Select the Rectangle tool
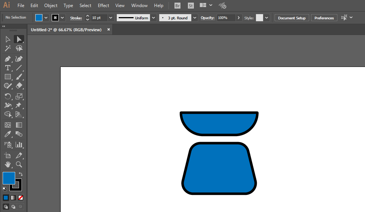 8,77
